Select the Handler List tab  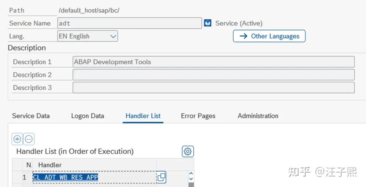pos(143,116)
